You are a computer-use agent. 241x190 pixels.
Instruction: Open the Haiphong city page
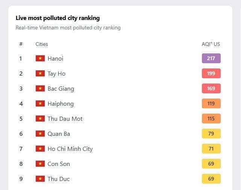point(61,103)
